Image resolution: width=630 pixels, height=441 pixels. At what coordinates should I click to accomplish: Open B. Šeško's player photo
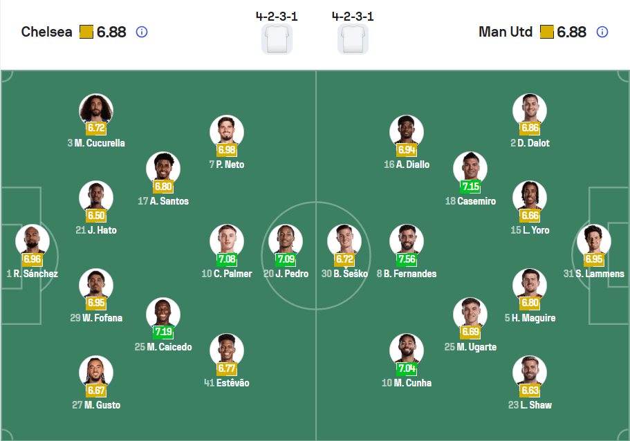pos(344,241)
